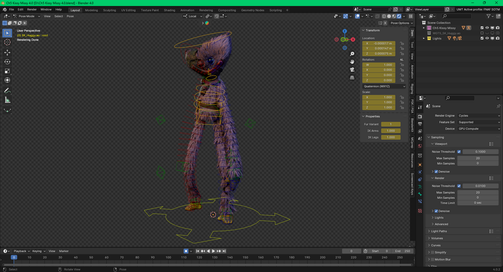503x272 pixels.
Task: Click the End frame field
Action: [402, 251]
